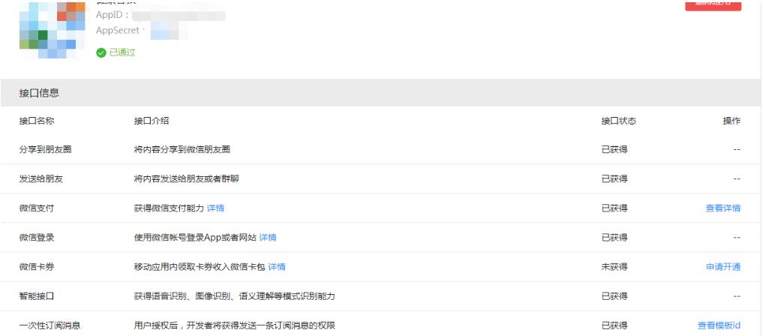Viewport: 763px width, 336px height.
Task: Click the 接口状态 column header
Action: [x=618, y=121]
